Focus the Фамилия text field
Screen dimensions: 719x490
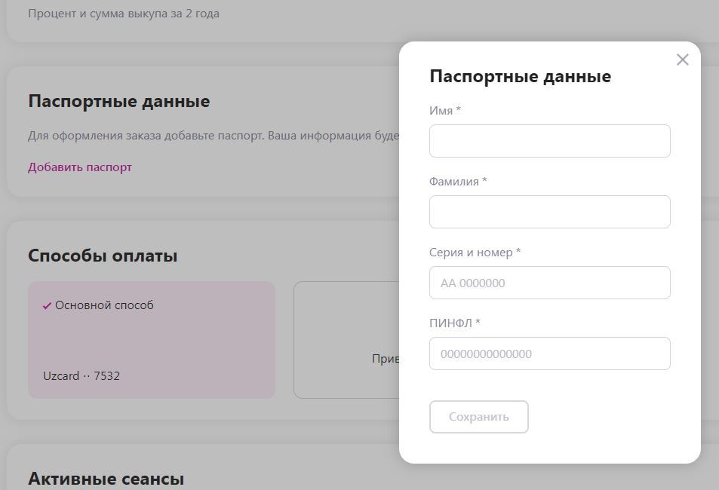coord(549,212)
